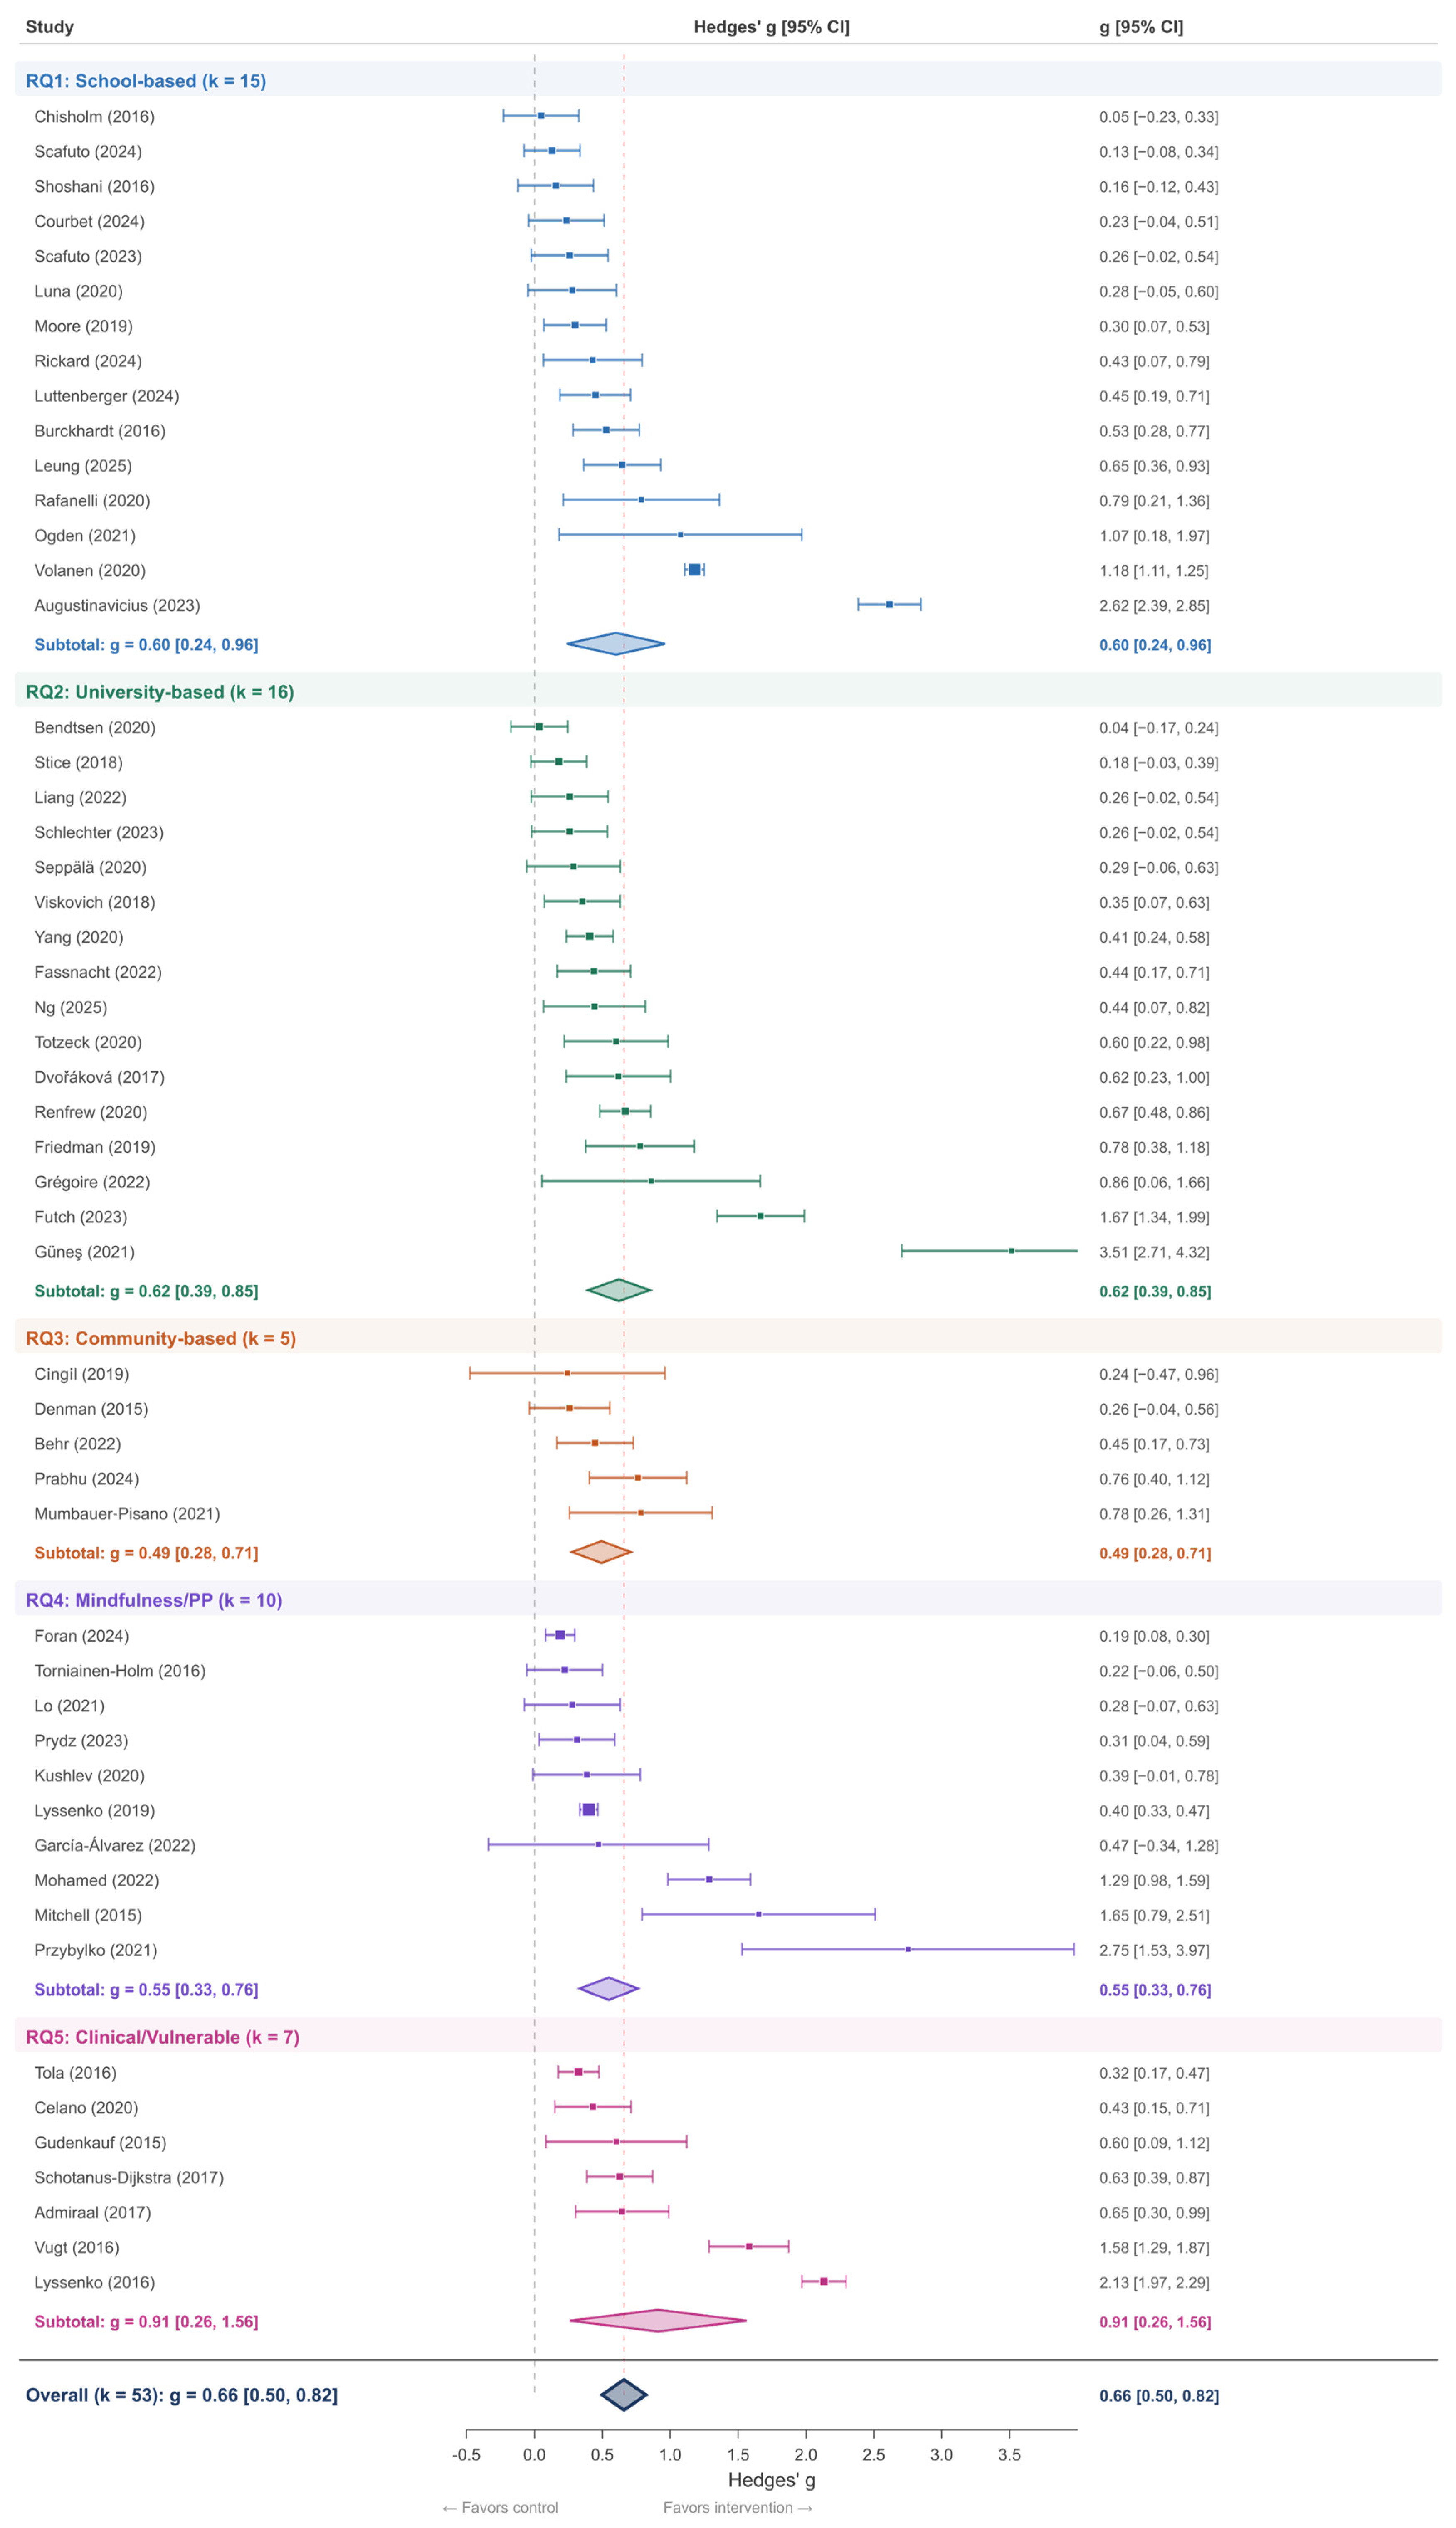
Task: Select the RQ2: University-based section header
Action: point(160,692)
